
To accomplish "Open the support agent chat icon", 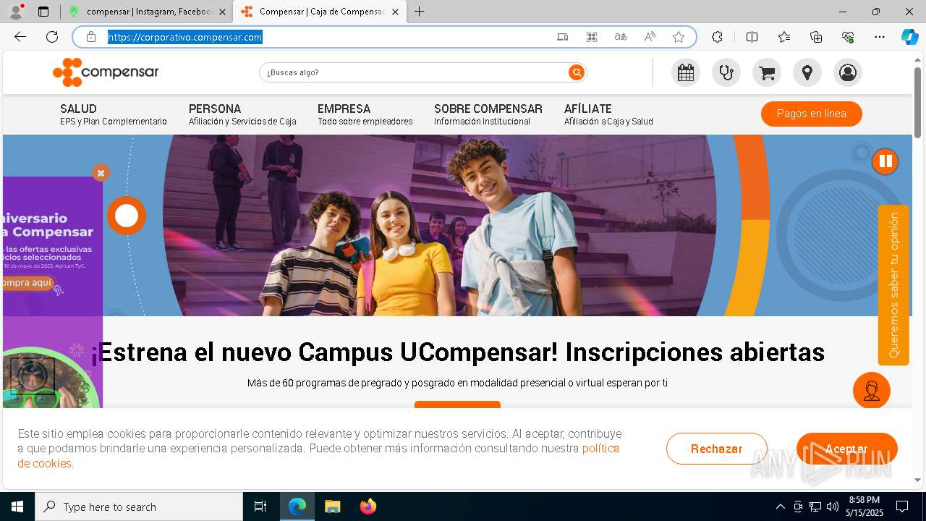I will point(872,391).
